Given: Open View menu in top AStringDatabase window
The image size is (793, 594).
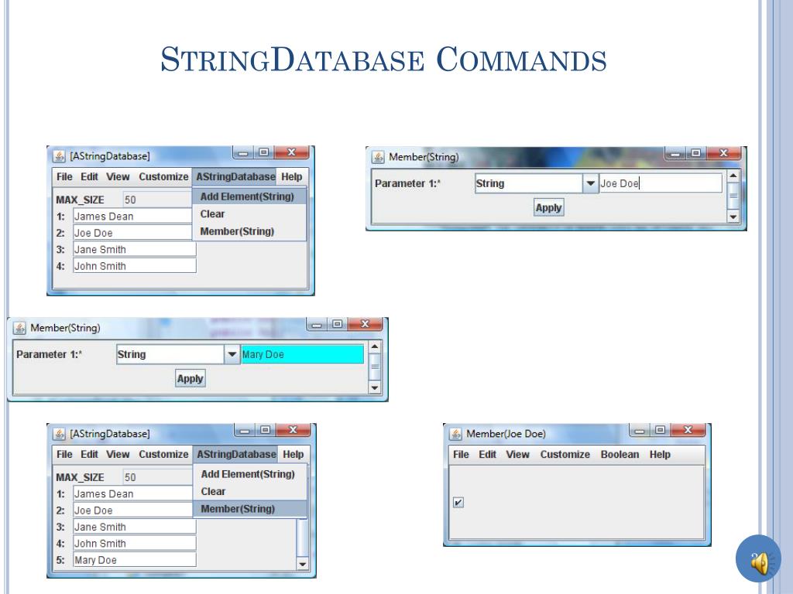Looking at the screenshot, I should pyautogui.click(x=118, y=177).
